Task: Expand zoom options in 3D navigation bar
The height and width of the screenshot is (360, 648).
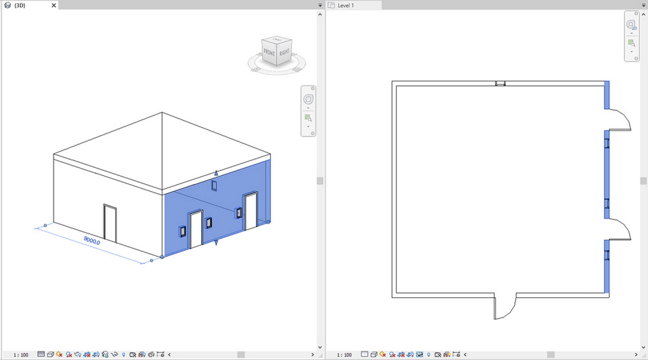Action: point(308,126)
